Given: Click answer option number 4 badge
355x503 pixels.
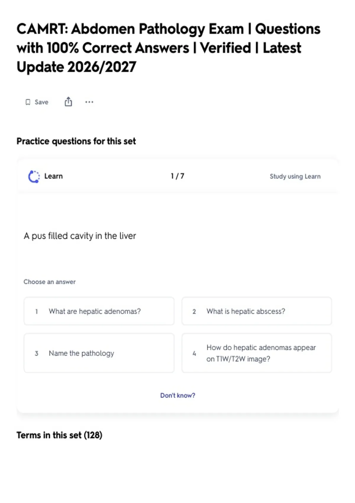Looking at the screenshot, I should [194, 353].
